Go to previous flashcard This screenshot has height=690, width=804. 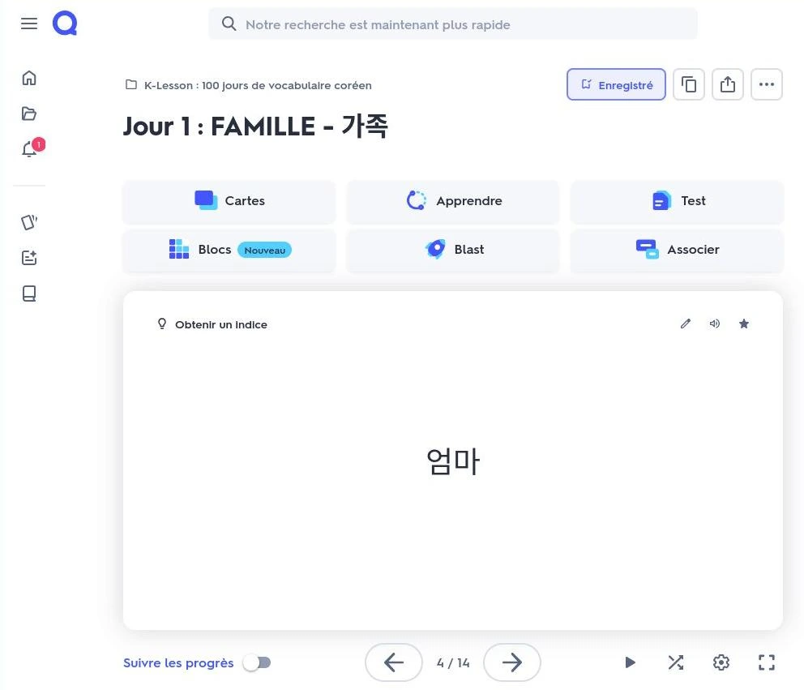point(394,662)
